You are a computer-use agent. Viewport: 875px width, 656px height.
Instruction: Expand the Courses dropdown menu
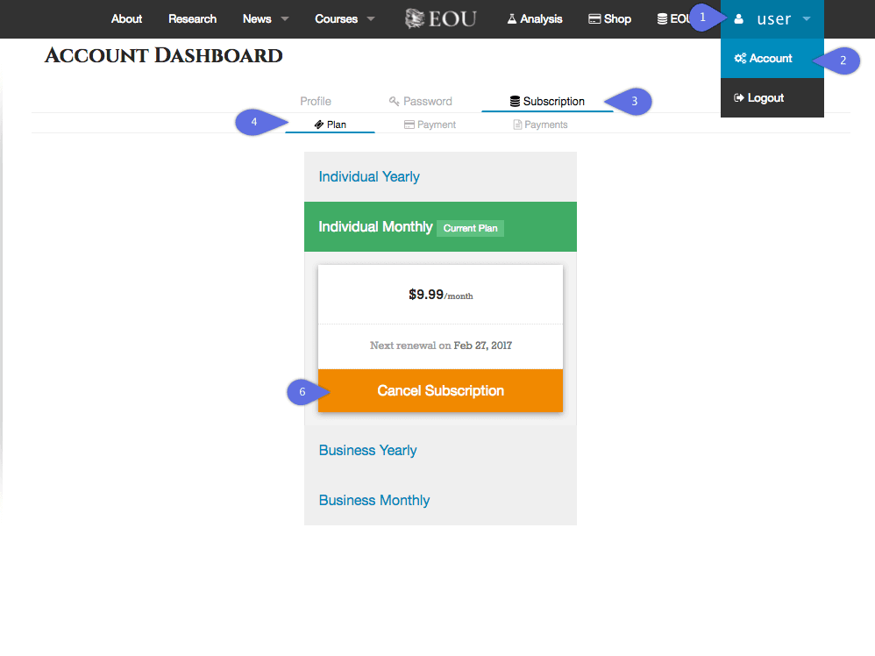click(345, 19)
